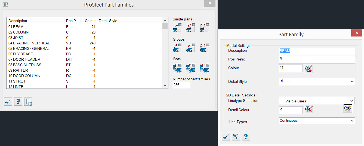364x146 pixels.
Task: Open colour palette next to Colour field
Action: [309, 69]
